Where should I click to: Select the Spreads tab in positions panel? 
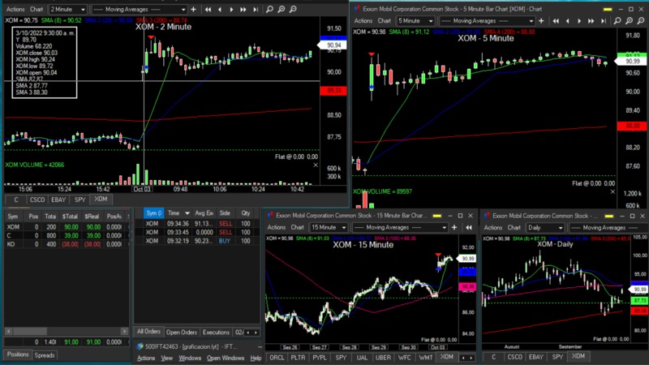pos(45,355)
